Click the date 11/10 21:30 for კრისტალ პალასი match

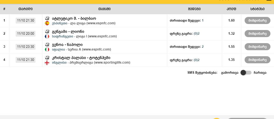point(26,60)
